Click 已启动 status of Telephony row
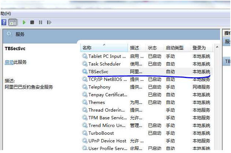This screenshot has width=231, height=153. pyautogui.click(x=155, y=87)
